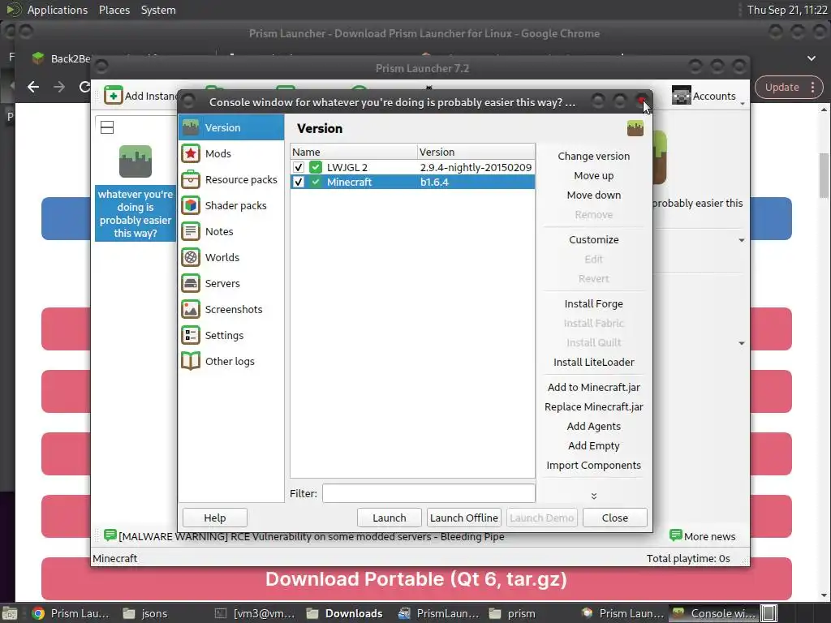Select version cell 2.9.4-nightly-20150209
Screen dimensions: 831x623
(x=476, y=167)
